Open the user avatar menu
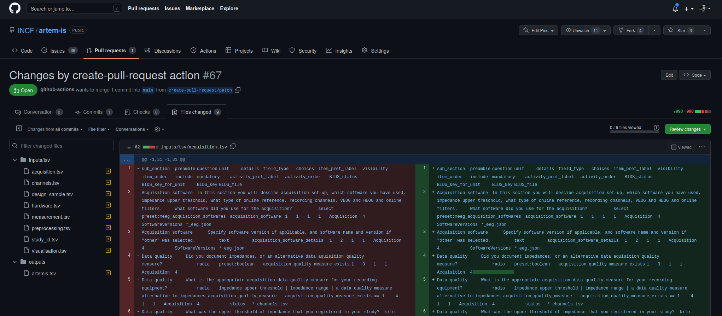Image resolution: width=722 pixels, height=316 pixels. point(705,8)
